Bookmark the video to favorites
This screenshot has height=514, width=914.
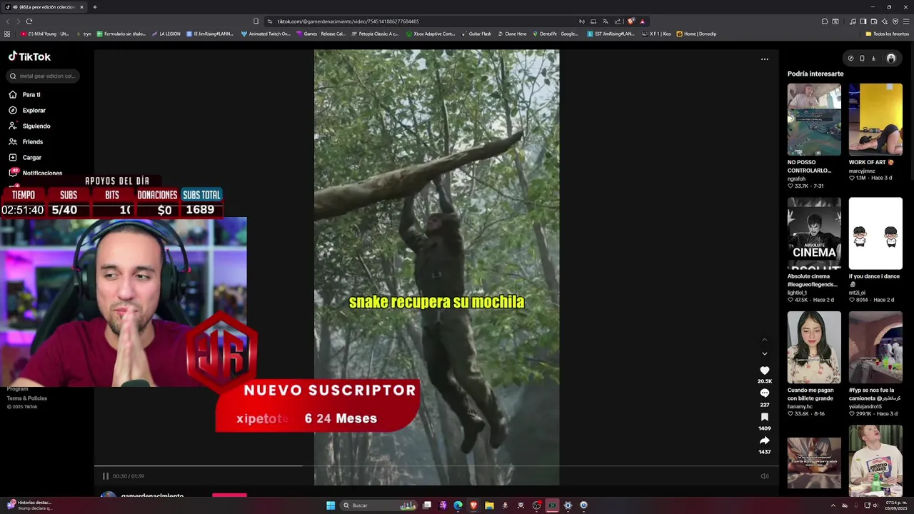pyautogui.click(x=764, y=417)
